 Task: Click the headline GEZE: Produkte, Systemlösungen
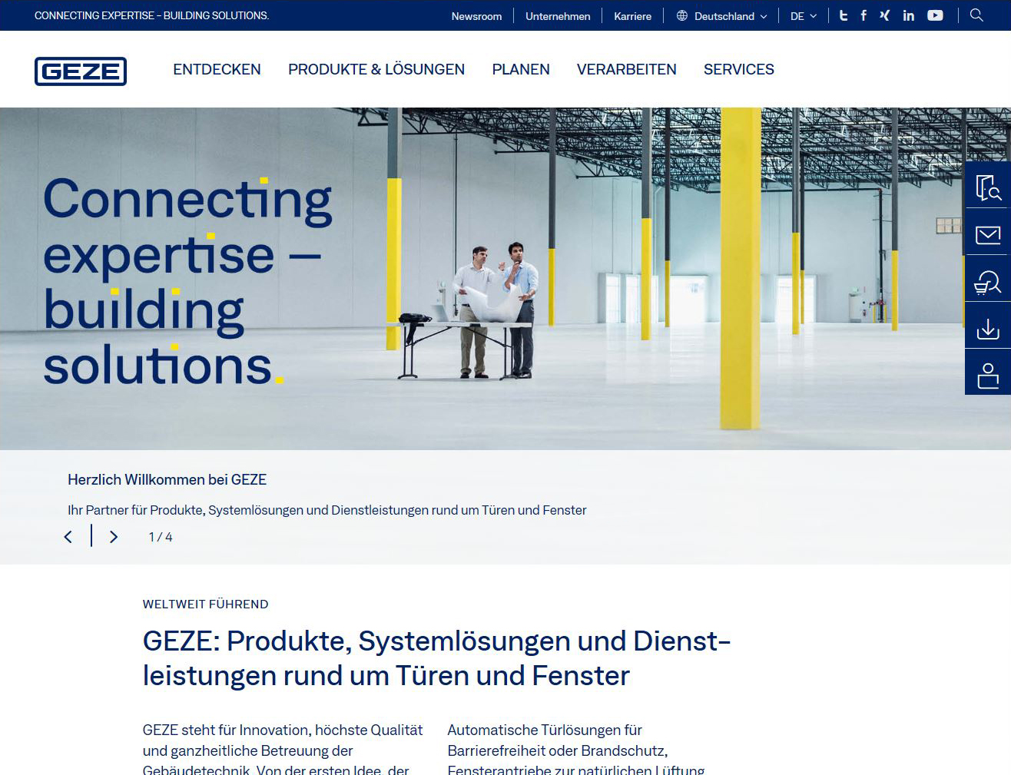(436, 658)
